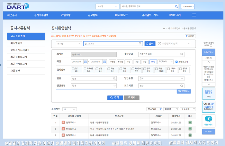This screenshot has width=225, height=146.
Task: Click magnifier icon inside 현대모비스 search box
Action: coord(140,43)
